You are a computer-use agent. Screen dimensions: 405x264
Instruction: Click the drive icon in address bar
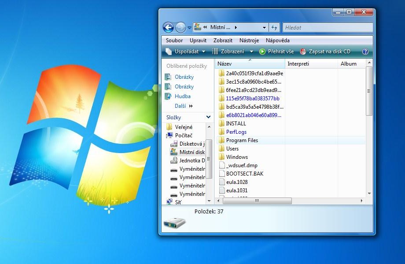pyautogui.click(x=198, y=27)
